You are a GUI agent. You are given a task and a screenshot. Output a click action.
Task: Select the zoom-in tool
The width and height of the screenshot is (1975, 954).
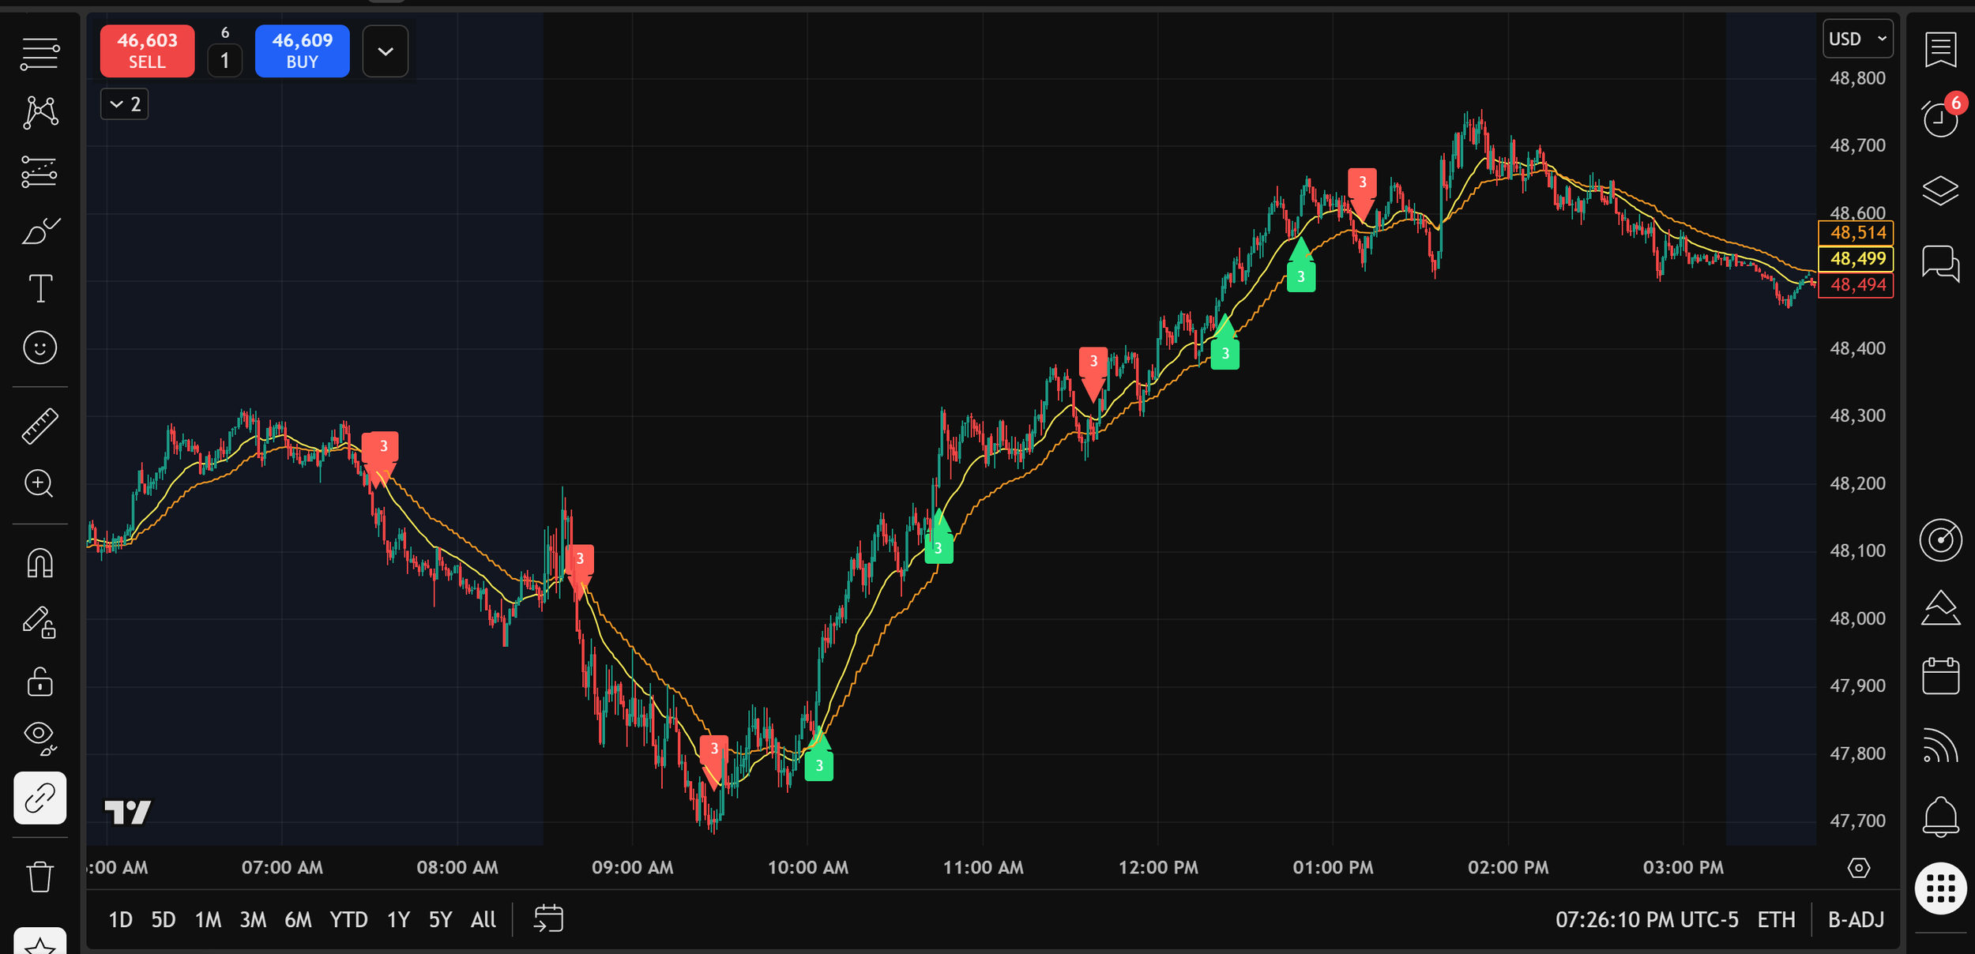click(39, 484)
